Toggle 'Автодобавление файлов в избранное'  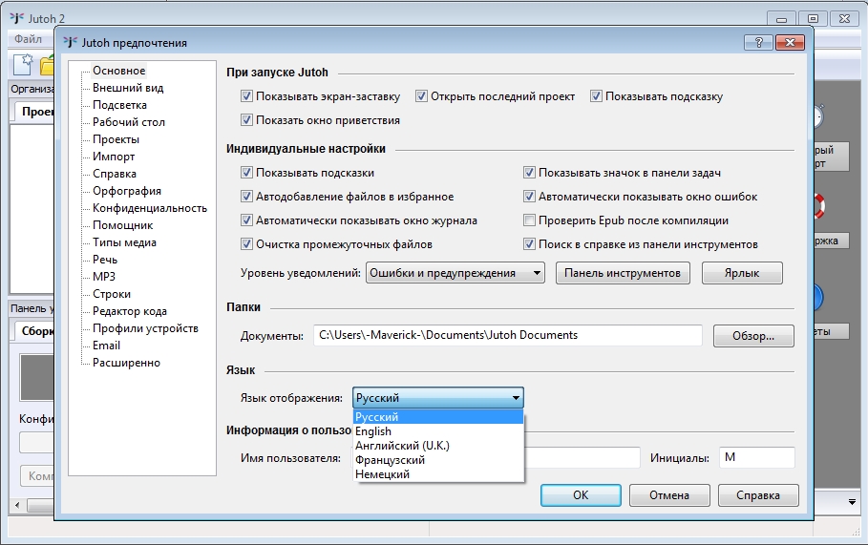(x=247, y=197)
